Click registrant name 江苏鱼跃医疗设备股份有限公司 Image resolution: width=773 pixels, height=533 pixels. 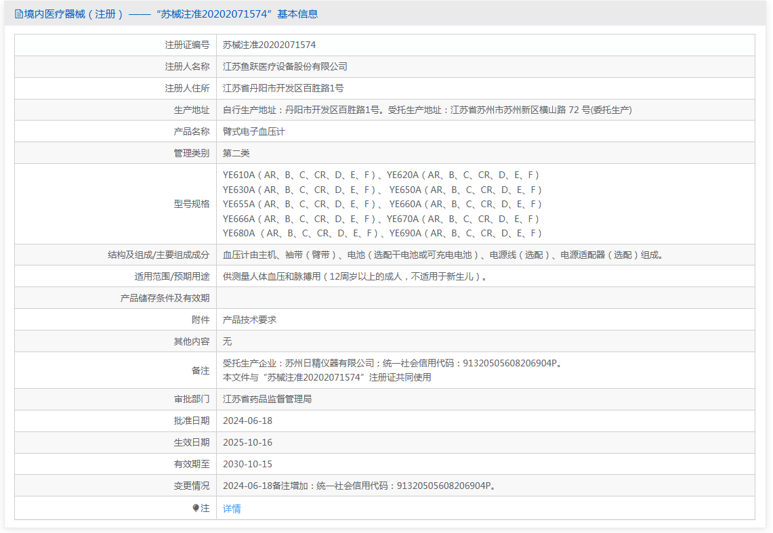point(285,66)
